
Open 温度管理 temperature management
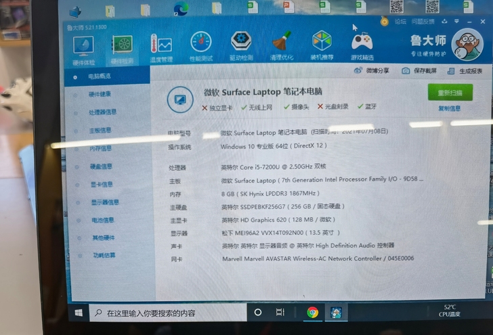click(x=161, y=48)
